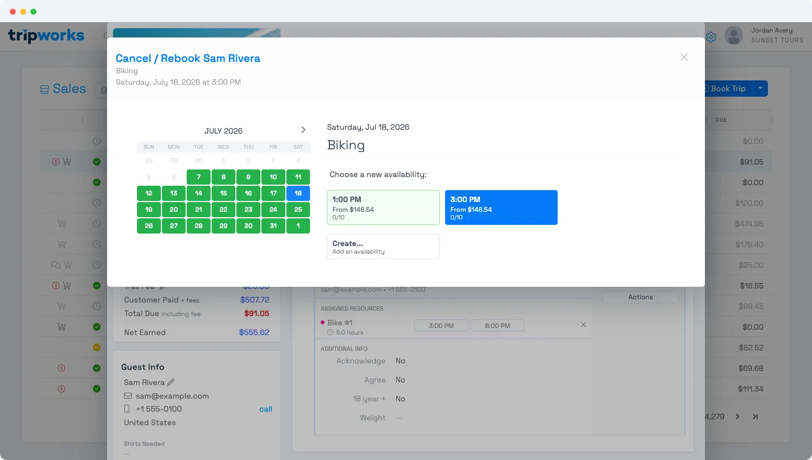
Task: Select July 19 on the calendar
Action: point(149,210)
